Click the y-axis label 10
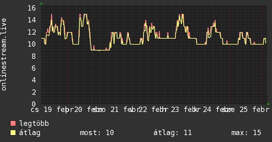This screenshot has height=142, width=272. click(32, 44)
